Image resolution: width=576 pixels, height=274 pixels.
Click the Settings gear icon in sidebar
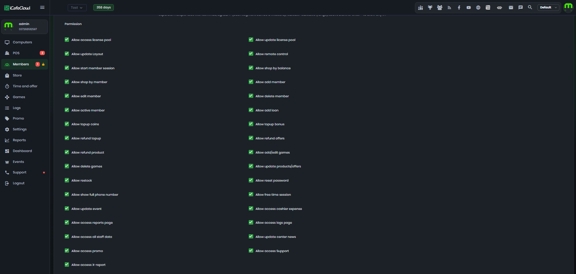(7, 129)
